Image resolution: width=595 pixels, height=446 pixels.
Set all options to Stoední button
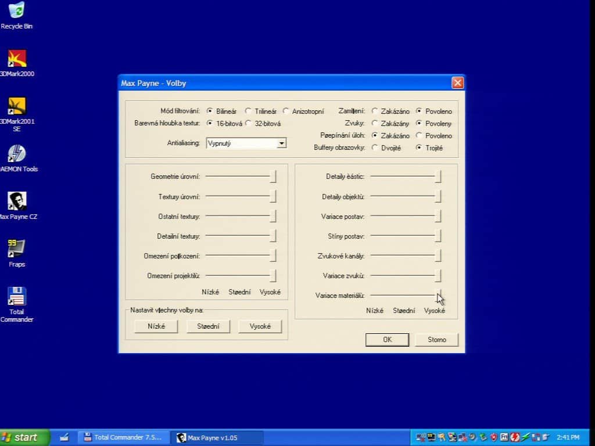(x=208, y=326)
